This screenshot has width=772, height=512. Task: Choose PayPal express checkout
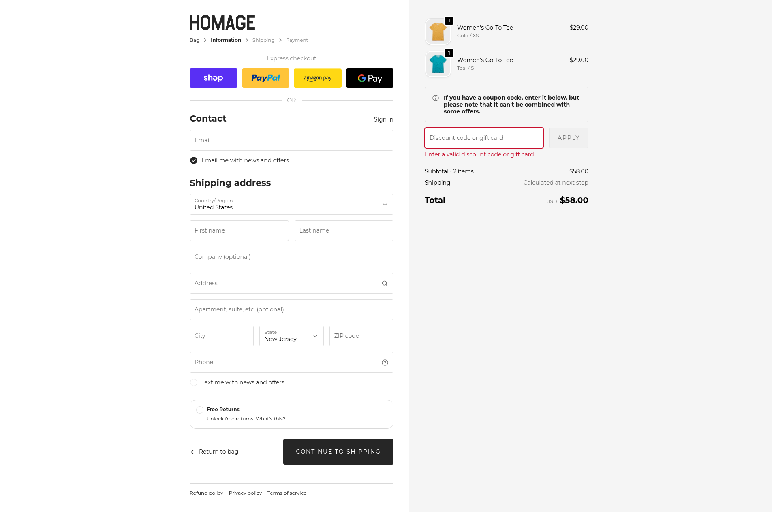coord(265,78)
